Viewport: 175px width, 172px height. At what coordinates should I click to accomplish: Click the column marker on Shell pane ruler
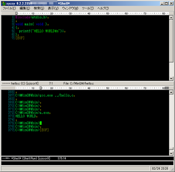[x=41, y=88]
